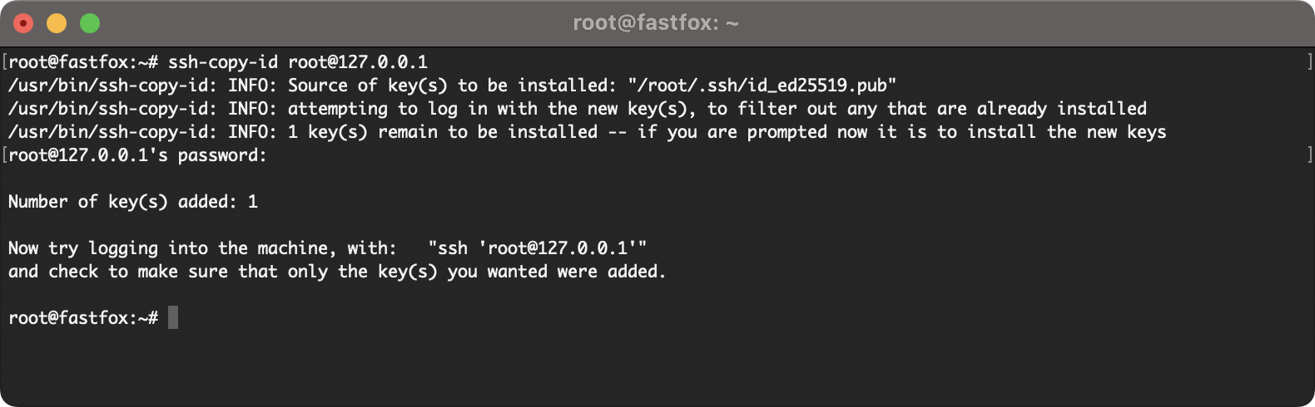The height and width of the screenshot is (407, 1315).
Task: Click the empty terminal area below the prompt
Action: 657,365
